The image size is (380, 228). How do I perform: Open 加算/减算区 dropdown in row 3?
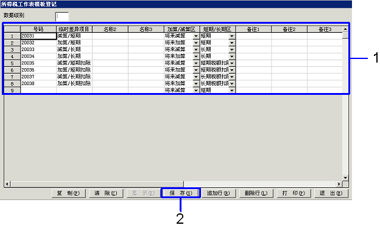coord(196,50)
